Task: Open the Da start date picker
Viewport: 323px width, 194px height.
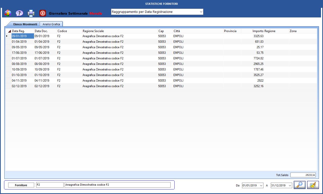Action: (x=261, y=185)
